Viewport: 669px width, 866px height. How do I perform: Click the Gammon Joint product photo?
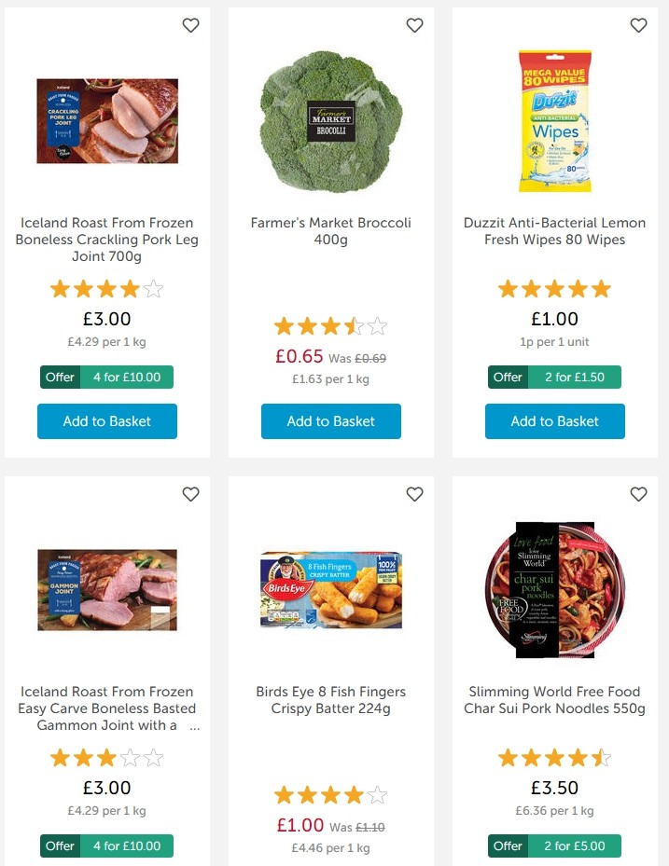pyautogui.click(x=106, y=590)
